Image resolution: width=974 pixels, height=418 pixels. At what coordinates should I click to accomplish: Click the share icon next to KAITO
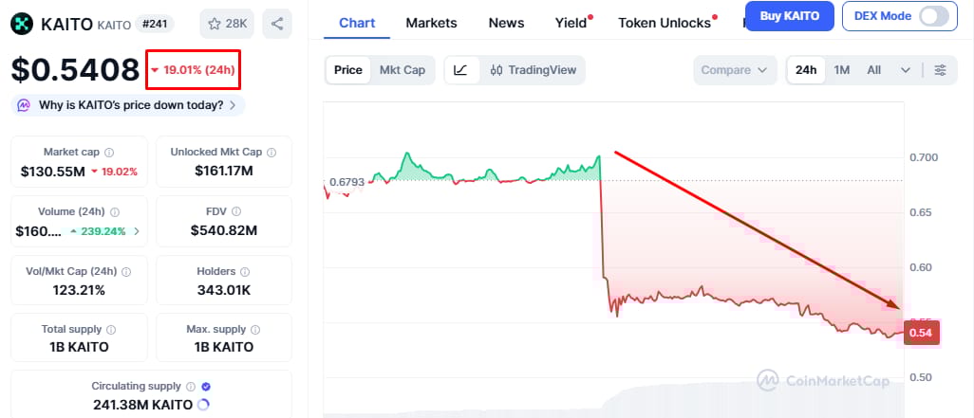276,23
